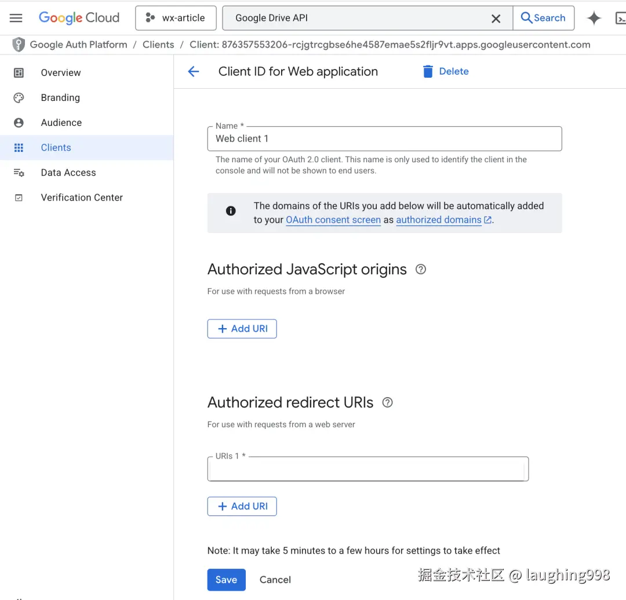Click the Delete trash can icon
626x600 pixels.
(428, 71)
